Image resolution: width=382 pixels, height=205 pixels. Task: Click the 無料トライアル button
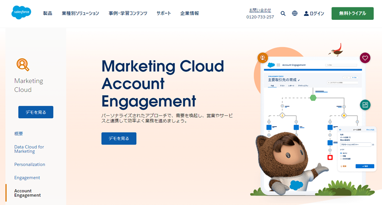pos(353,13)
